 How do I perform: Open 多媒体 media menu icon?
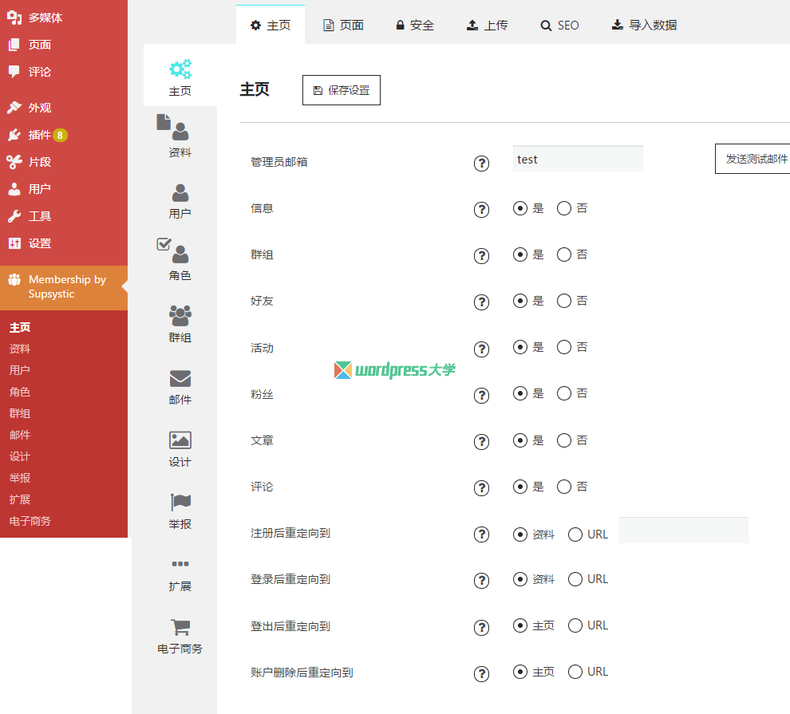click(14, 18)
